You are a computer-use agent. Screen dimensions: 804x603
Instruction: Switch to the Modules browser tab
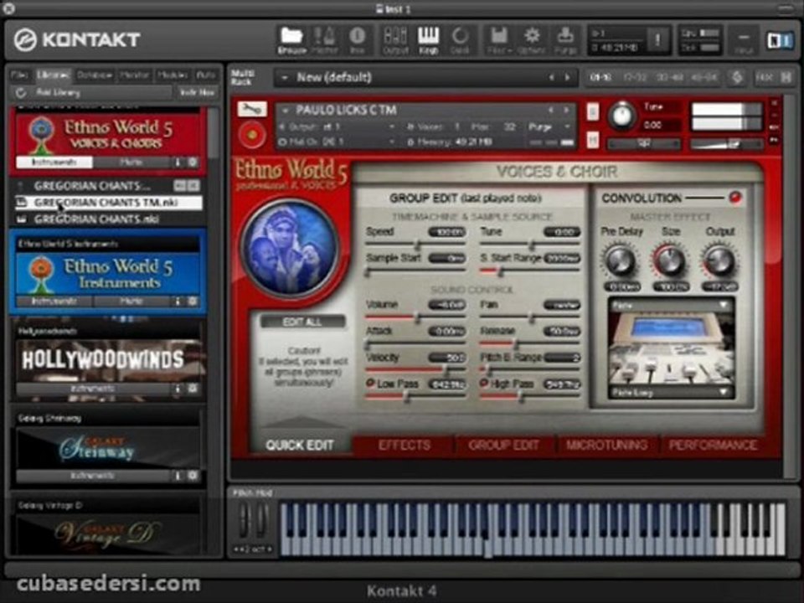(x=173, y=75)
